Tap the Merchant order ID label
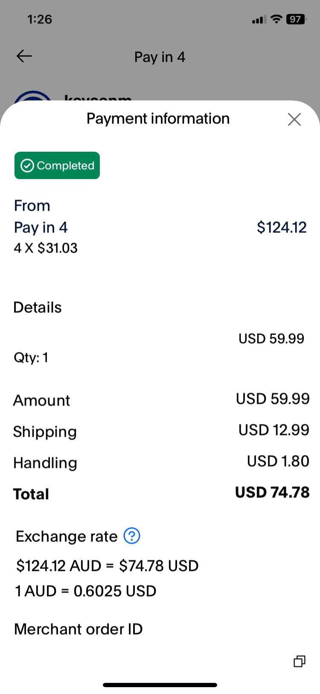 (79, 629)
